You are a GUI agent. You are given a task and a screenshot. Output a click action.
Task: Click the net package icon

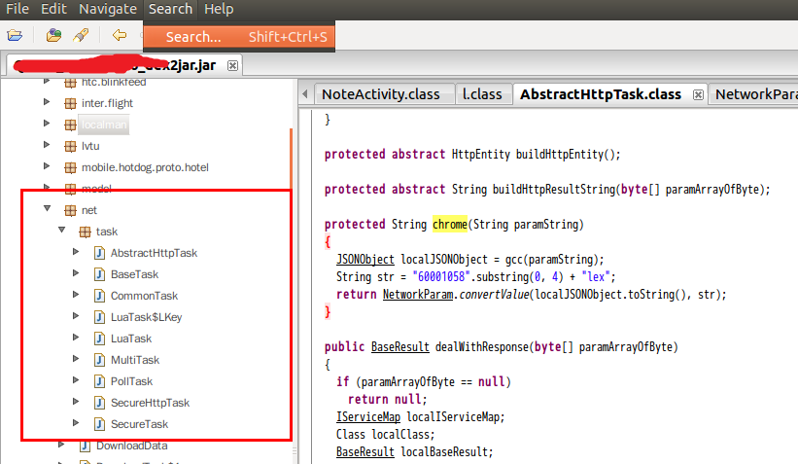click(x=70, y=210)
